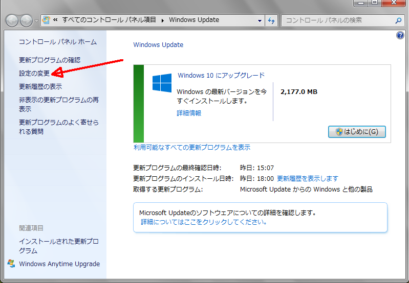
Task: Click 昨日: 18:00 install time text
Action: coord(257,179)
